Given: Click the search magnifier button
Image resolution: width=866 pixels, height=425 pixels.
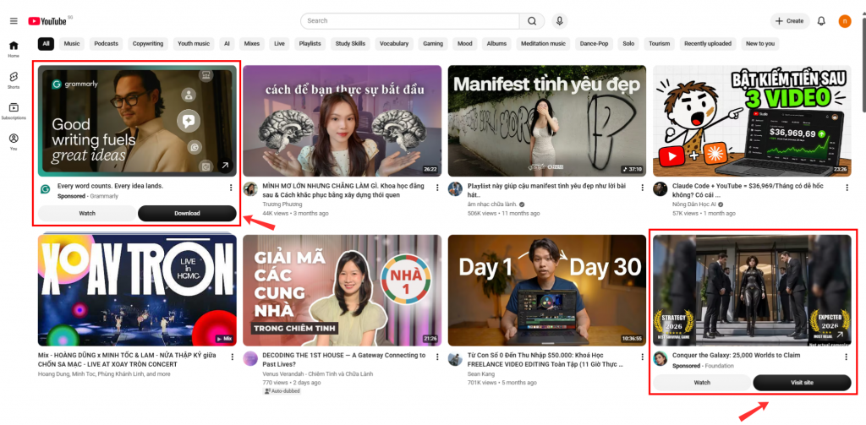Looking at the screenshot, I should 532,21.
